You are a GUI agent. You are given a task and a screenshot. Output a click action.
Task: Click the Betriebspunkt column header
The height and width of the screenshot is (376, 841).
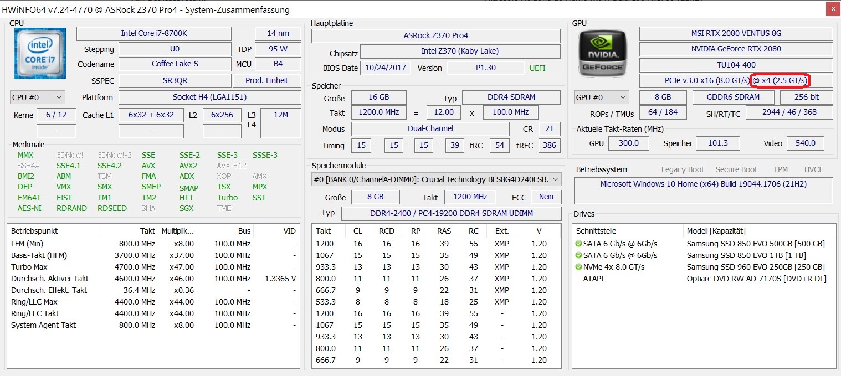point(53,231)
